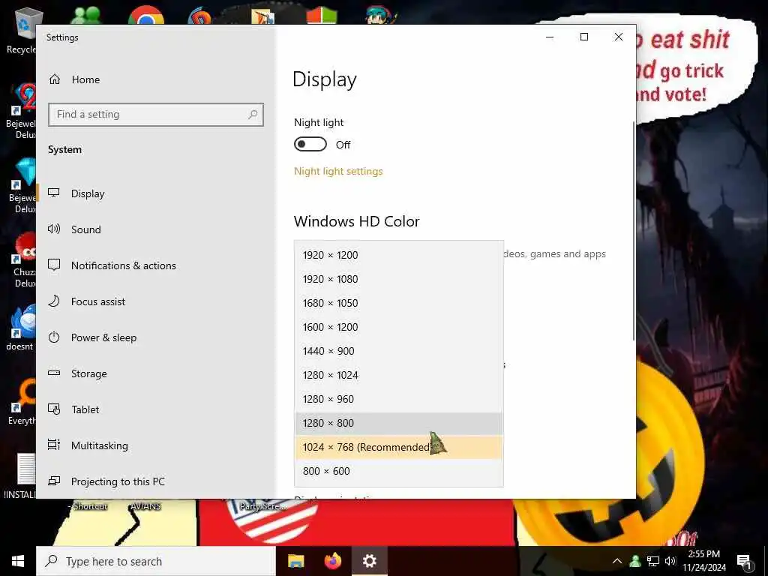Select 800 × 600 resolution
This screenshot has width=768, height=576.
coord(399,471)
